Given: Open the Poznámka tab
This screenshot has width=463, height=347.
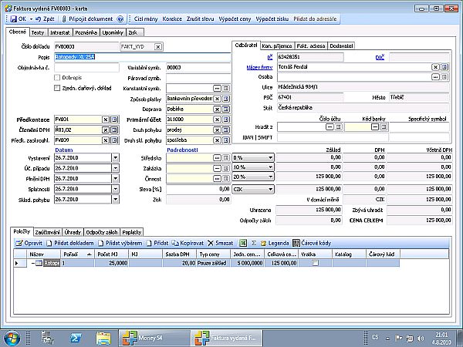Looking at the screenshot, I should [86, 32].
